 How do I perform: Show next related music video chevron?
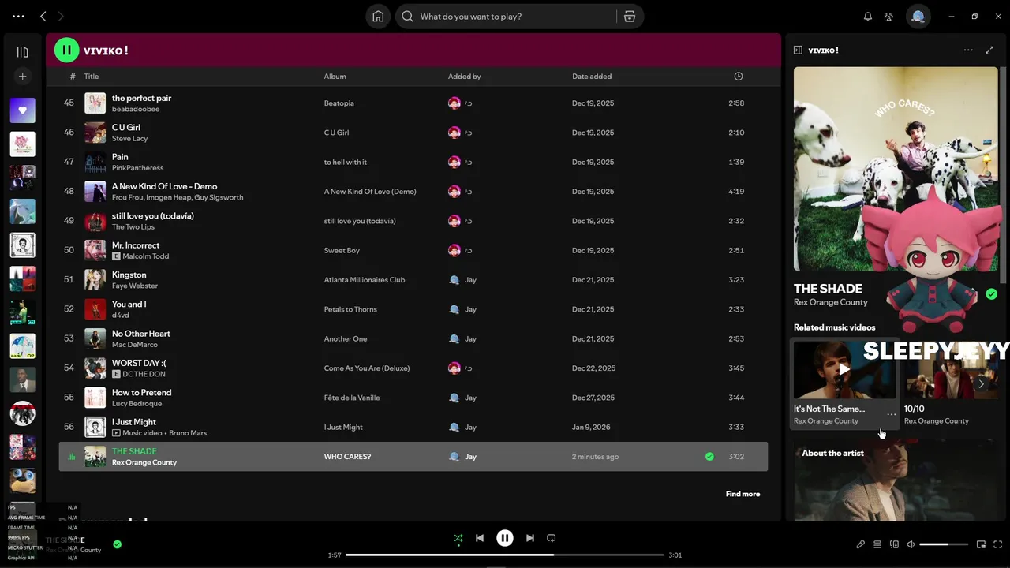(x=981, y=384)
